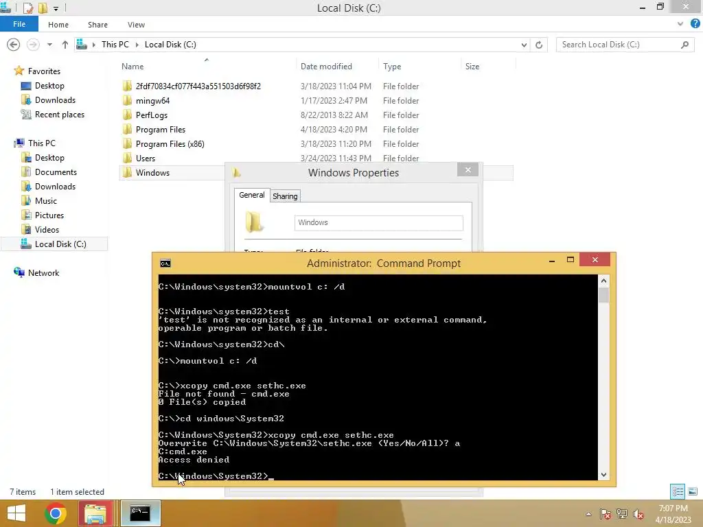Select the Program Files folder
Viewport: 703px width, 527px height.
tap(161, 129)
